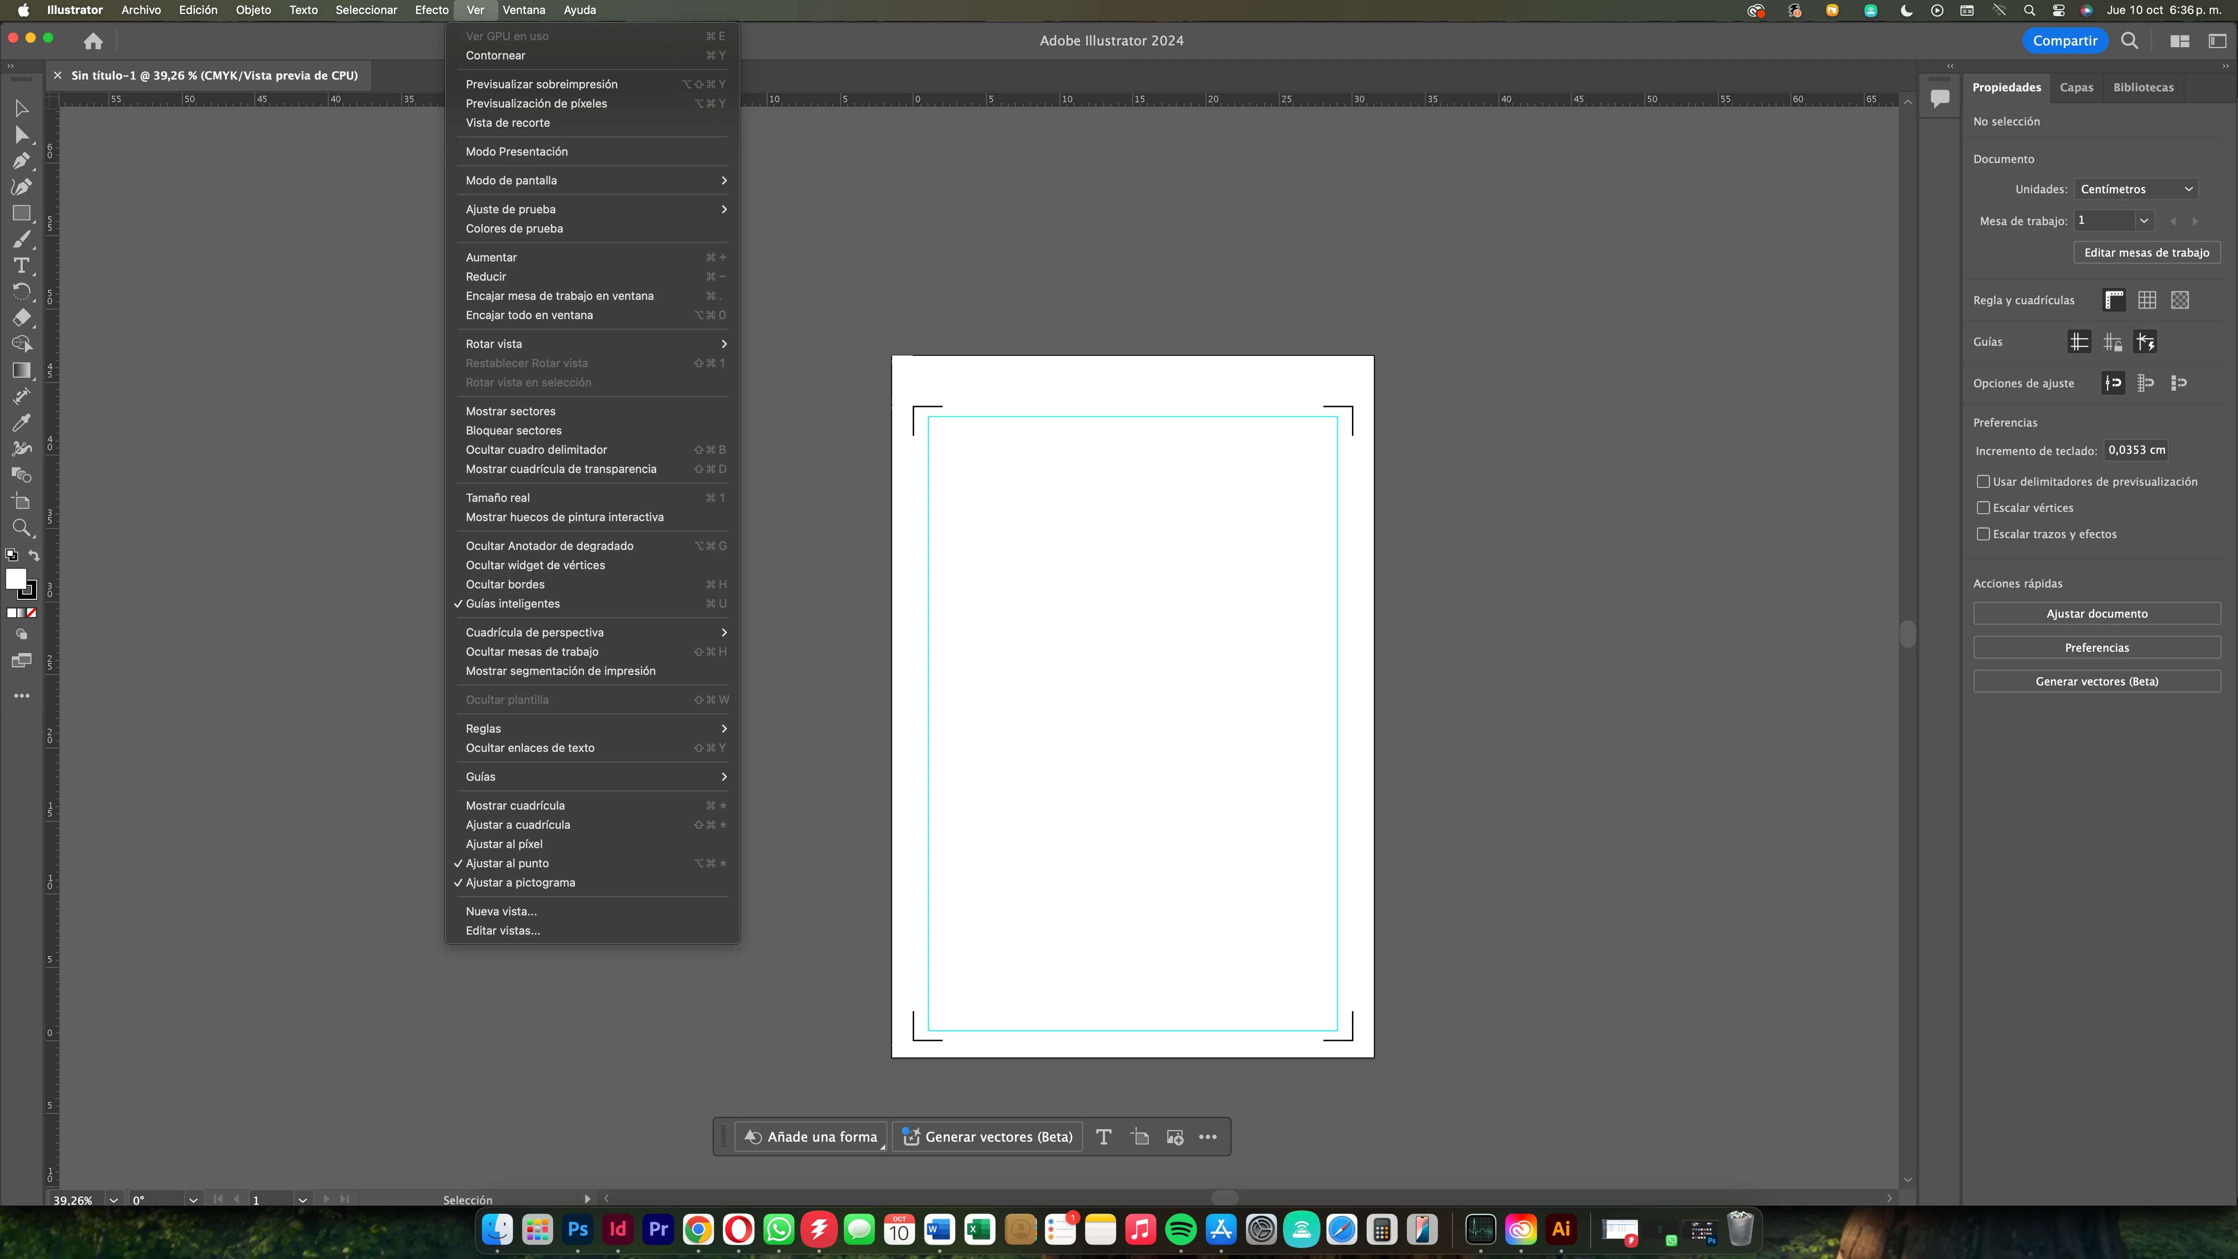Choose Mostrar cuadrícula from Ver menu
The image size is (2238, 1259).
(514, 805)
